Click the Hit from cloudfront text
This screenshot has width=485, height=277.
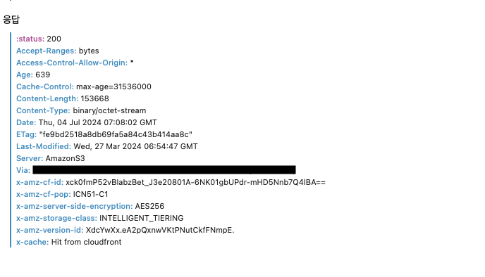86,242
